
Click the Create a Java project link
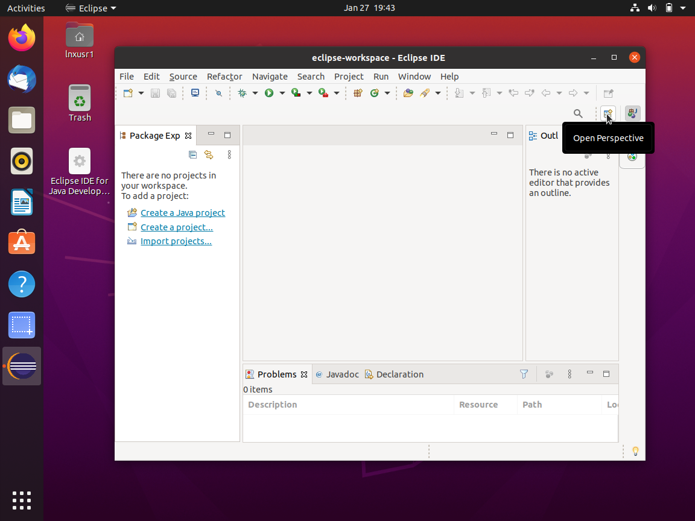pyautogui.click(x=182, y=213)
